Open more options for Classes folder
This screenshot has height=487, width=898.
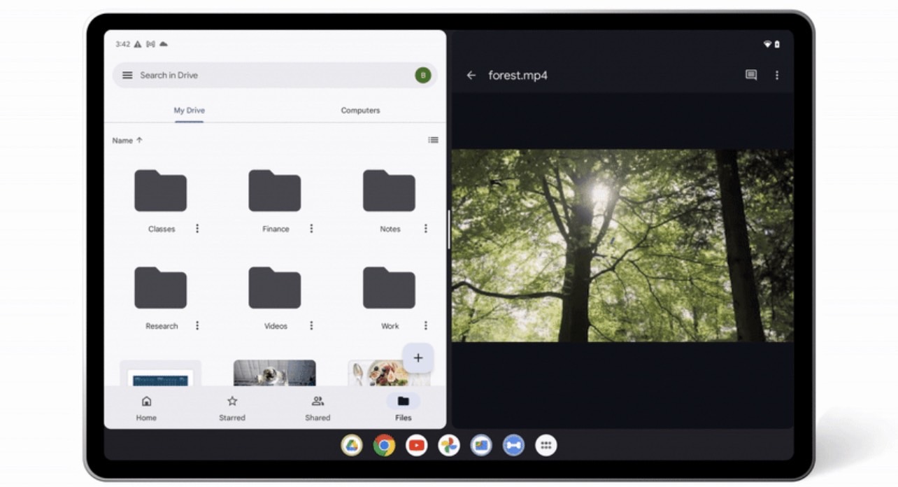[197, 229]
